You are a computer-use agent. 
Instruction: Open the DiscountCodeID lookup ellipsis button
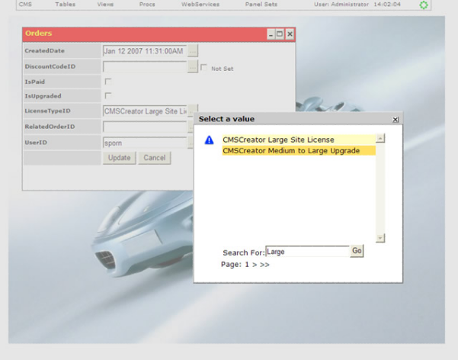click(193, 67)
